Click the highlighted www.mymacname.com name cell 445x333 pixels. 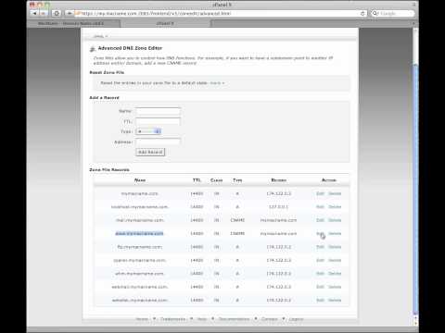(x=139, y=234)
